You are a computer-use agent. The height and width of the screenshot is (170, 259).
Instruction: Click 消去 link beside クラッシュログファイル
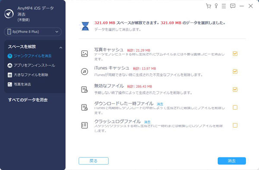click(147, 122)
